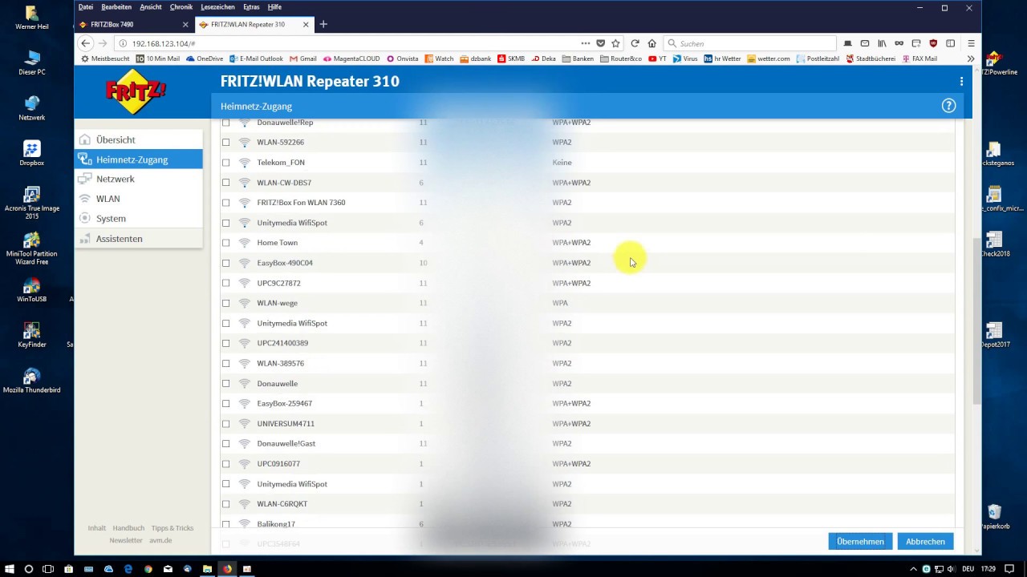Viewport: 1027px width, 577px height.
Task: Click the page vertical scrollbar
Action: point(976,321)
